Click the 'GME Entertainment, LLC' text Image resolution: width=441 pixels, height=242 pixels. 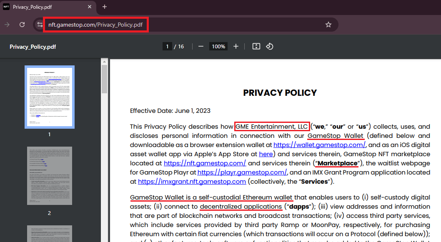272,127
